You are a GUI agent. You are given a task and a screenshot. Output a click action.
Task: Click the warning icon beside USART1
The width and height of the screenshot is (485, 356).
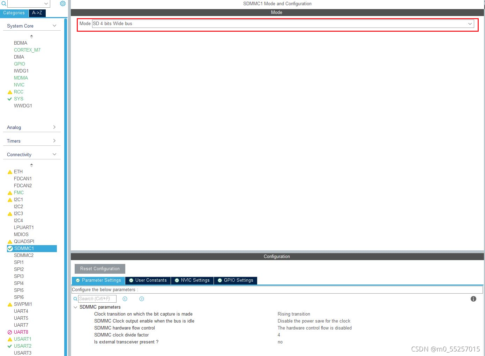(10, 339)
